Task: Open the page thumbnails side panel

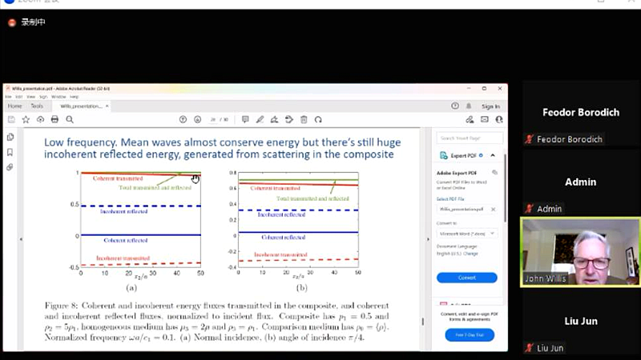Action: pos(10,137)
